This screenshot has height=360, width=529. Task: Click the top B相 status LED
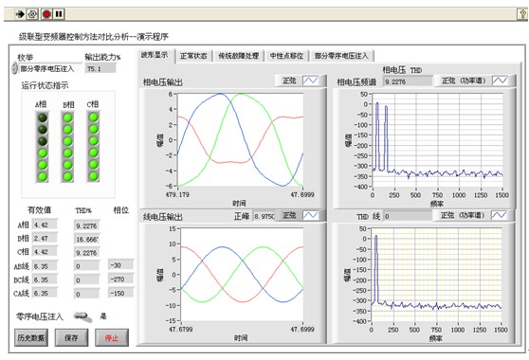click(x=67, y=117)
